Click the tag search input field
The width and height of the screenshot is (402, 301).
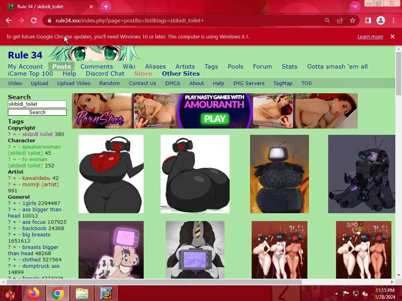[37, 104]
